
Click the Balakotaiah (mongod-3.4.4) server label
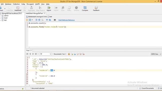[37, 17]
